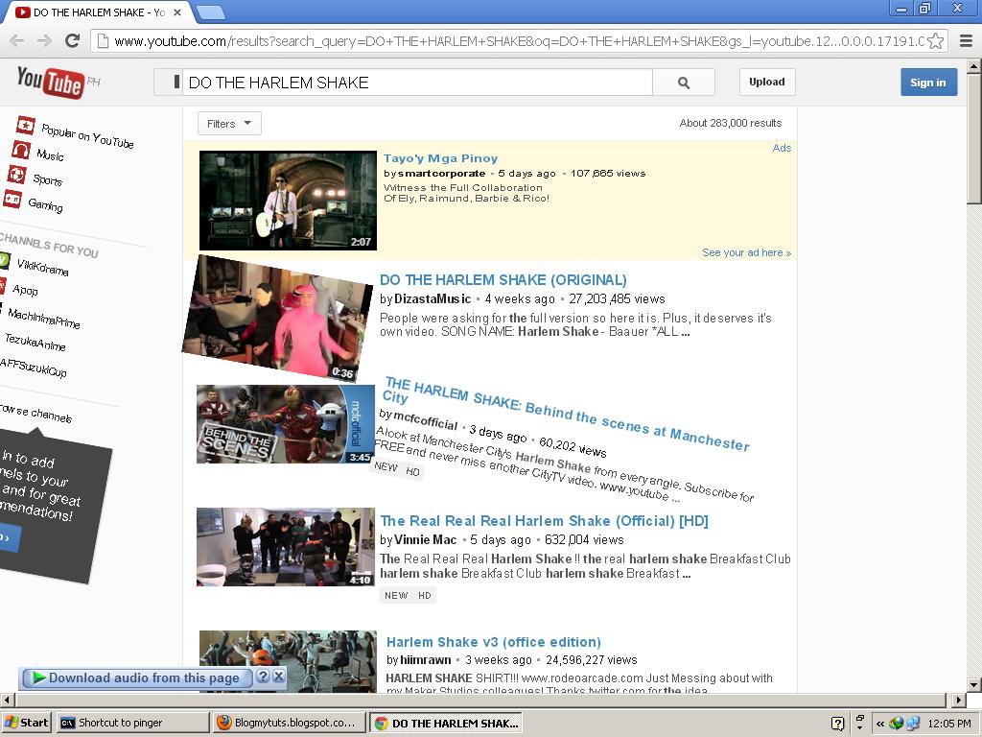982x737 pixels.
Task: Click the vertical scrollbar down arrow
Action: click(x=974, y=684)
